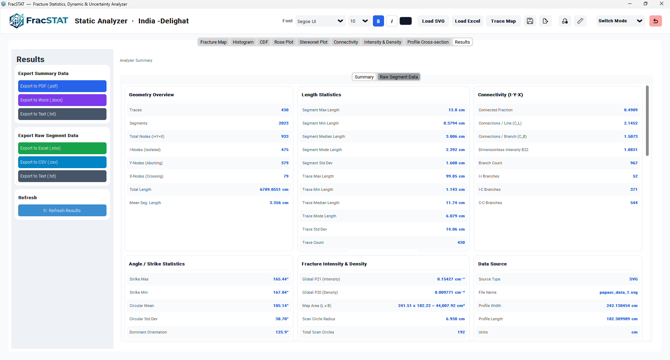Open the Profile Cross-section tab
This screenshot has height=360, width=670.
pos(428,42)
